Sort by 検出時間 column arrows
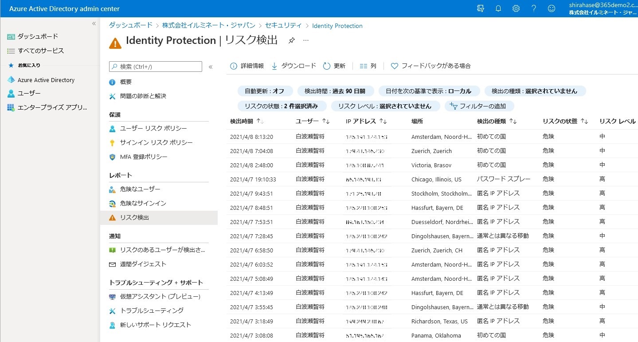638x342 pixels. (x=260, y=121)
